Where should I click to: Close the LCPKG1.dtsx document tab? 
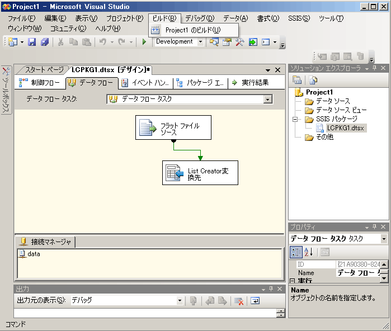click(x=277, y=70)
